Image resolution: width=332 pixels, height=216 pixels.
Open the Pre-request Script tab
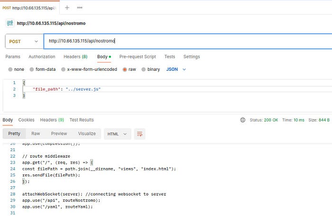tap(138, 56)
